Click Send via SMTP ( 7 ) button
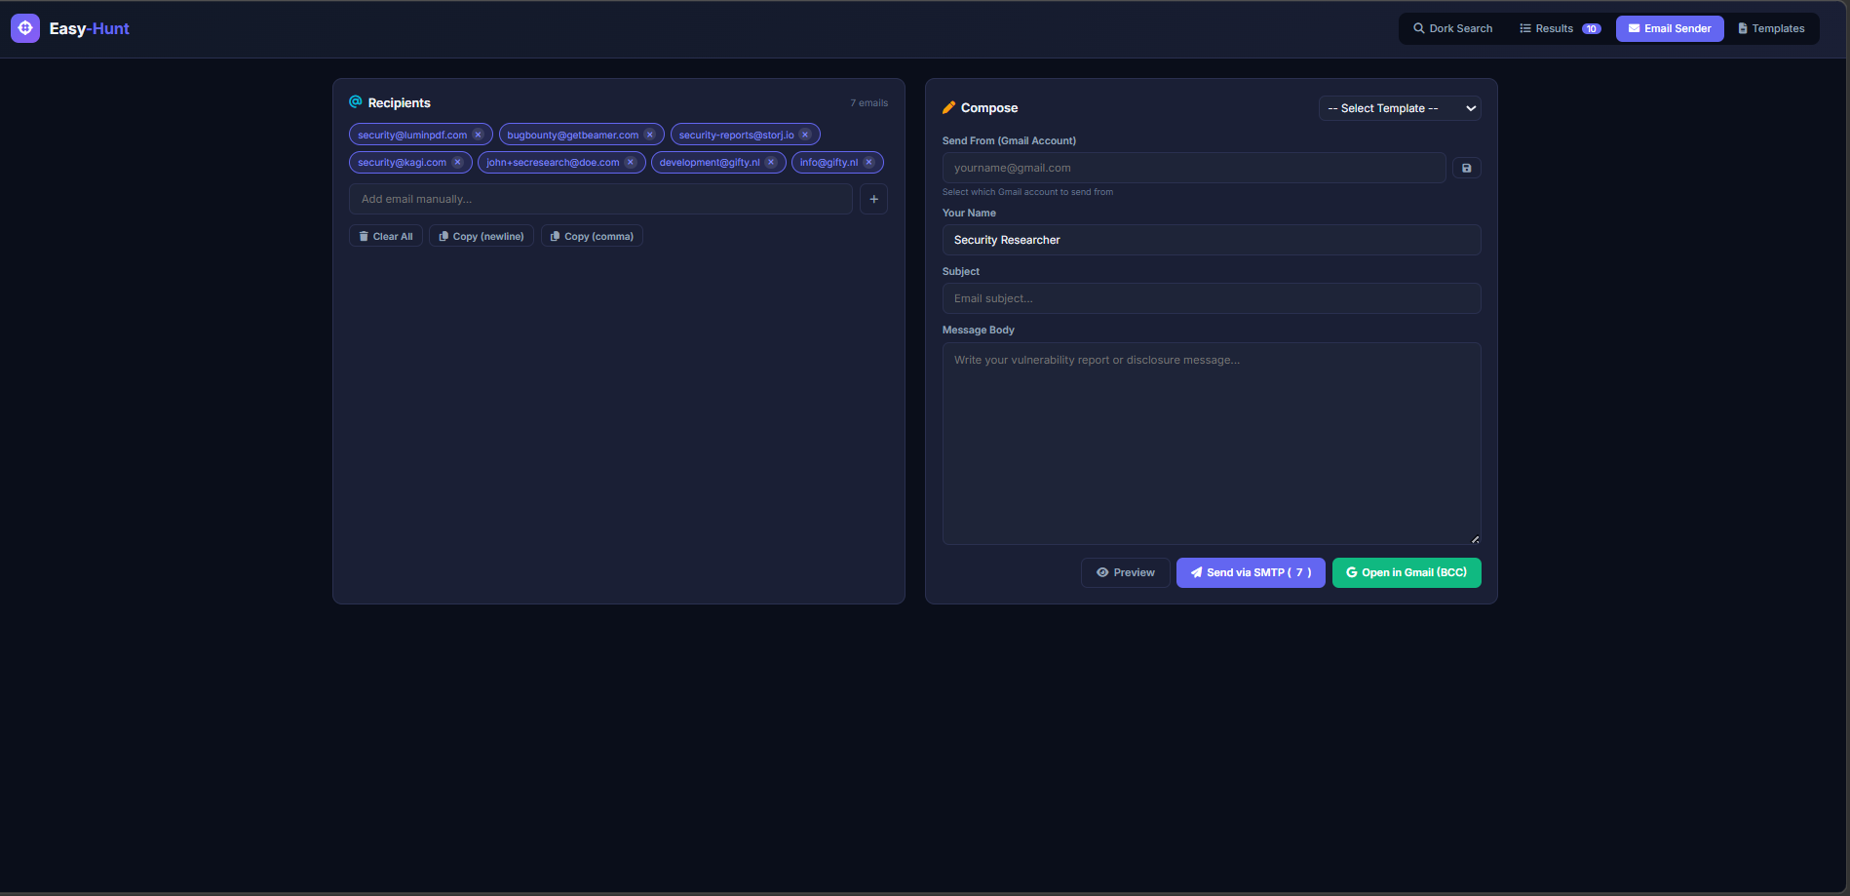1850x896 pixels. coord(1251,572)
